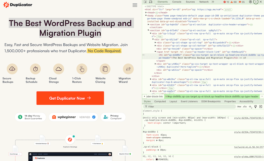Image resolution: width=264 pixels, height=161 pixels.
Task: Expand the sp-ut06xj text-wrapper div
Action: [155, 64]
